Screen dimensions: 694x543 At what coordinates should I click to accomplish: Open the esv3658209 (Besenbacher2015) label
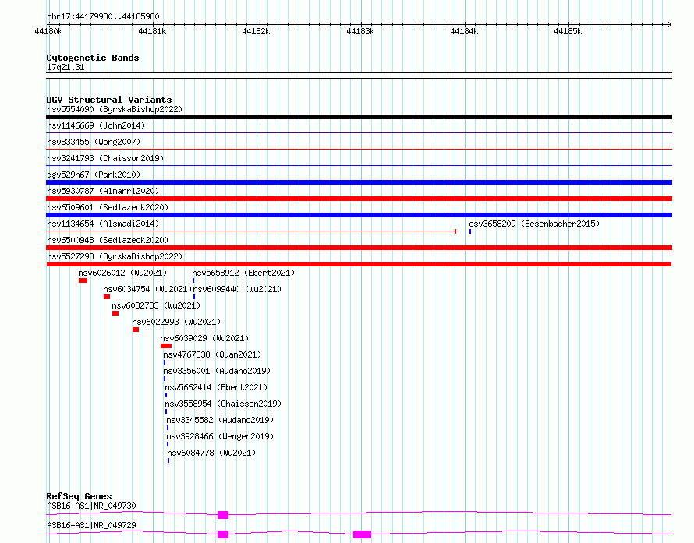point(534,224)
